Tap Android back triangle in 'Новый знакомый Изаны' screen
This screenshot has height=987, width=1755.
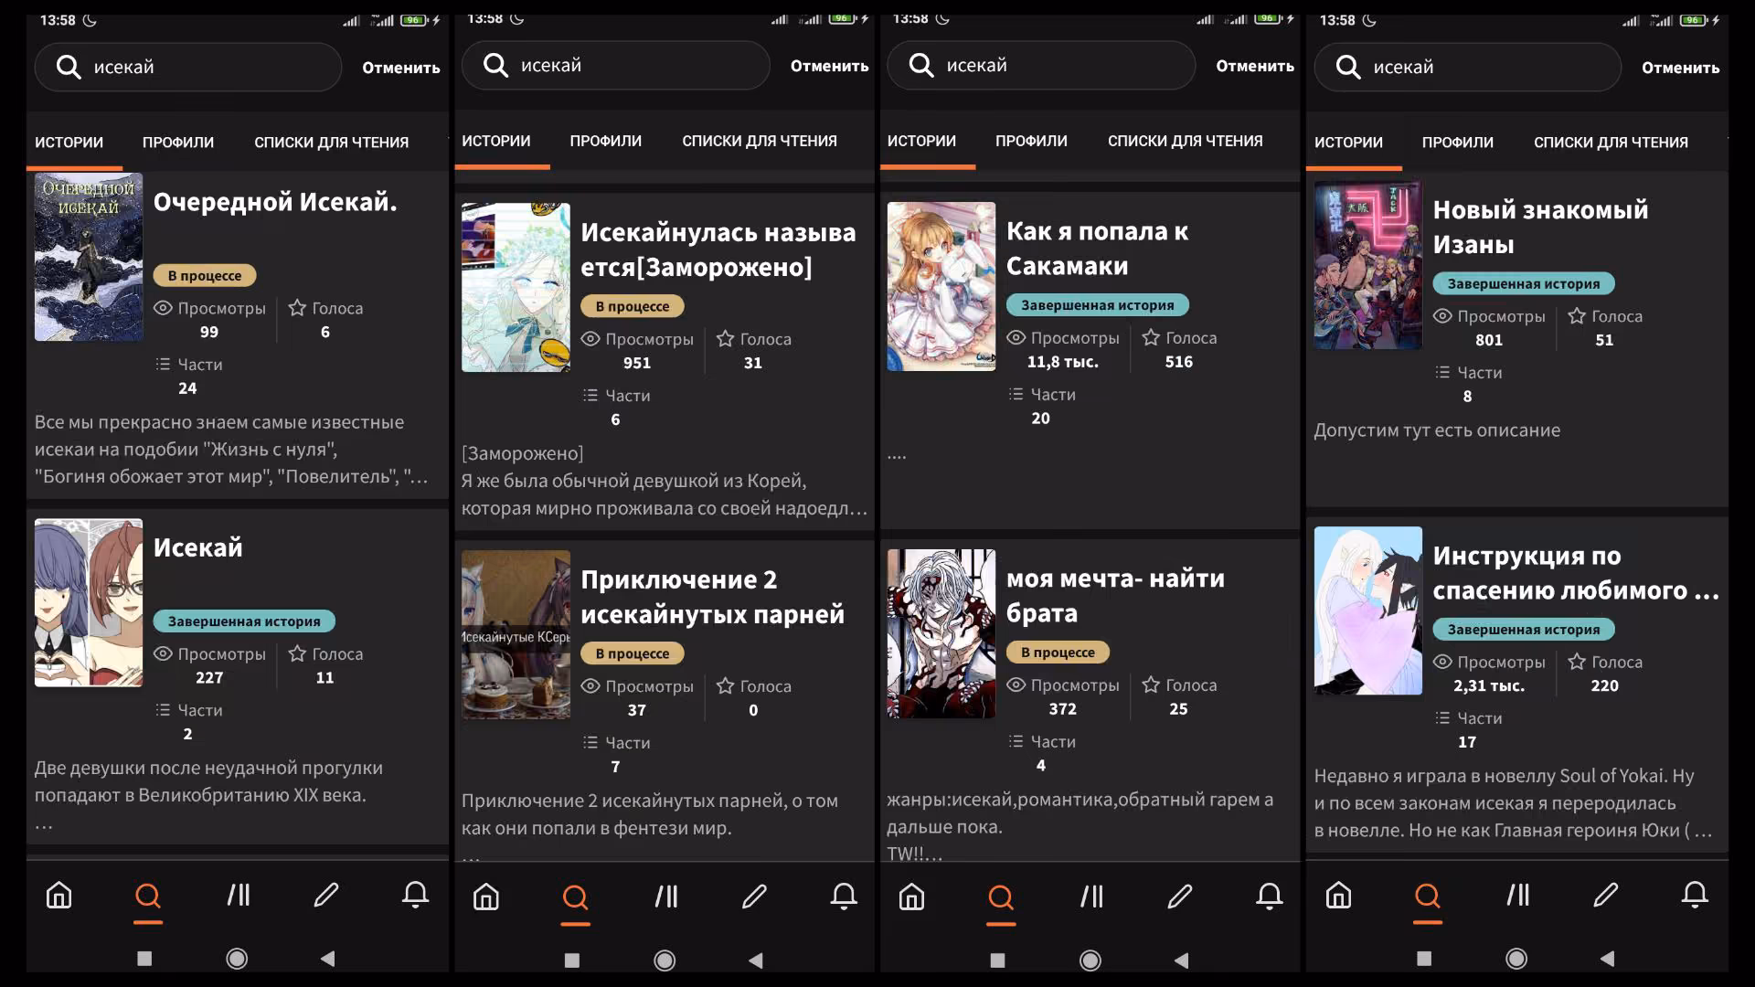[1607, 958]
